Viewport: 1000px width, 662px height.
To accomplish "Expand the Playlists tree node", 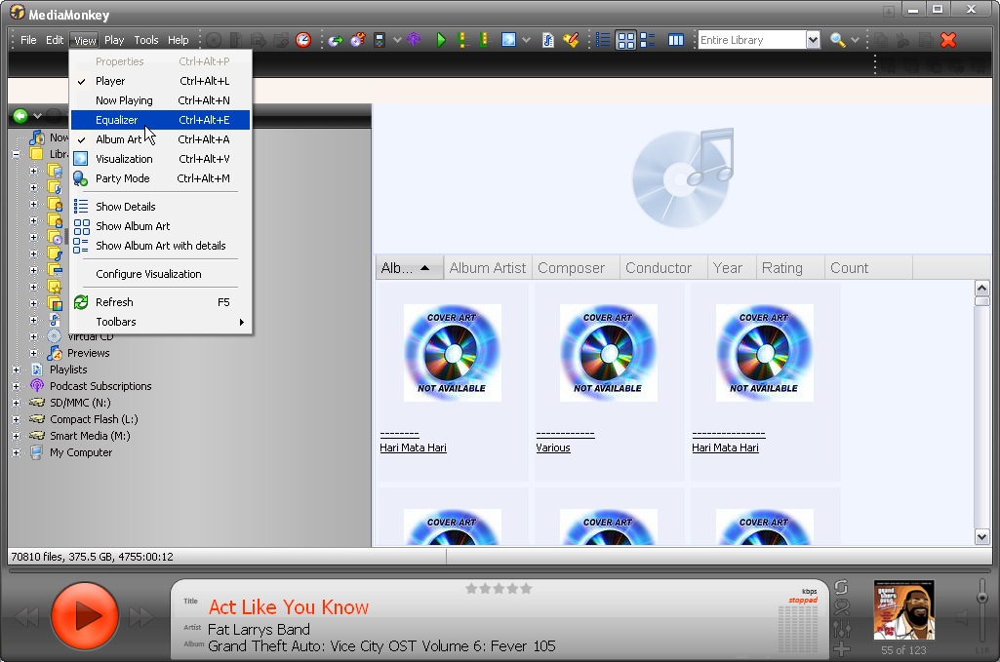I will click(x=16, y=370).
